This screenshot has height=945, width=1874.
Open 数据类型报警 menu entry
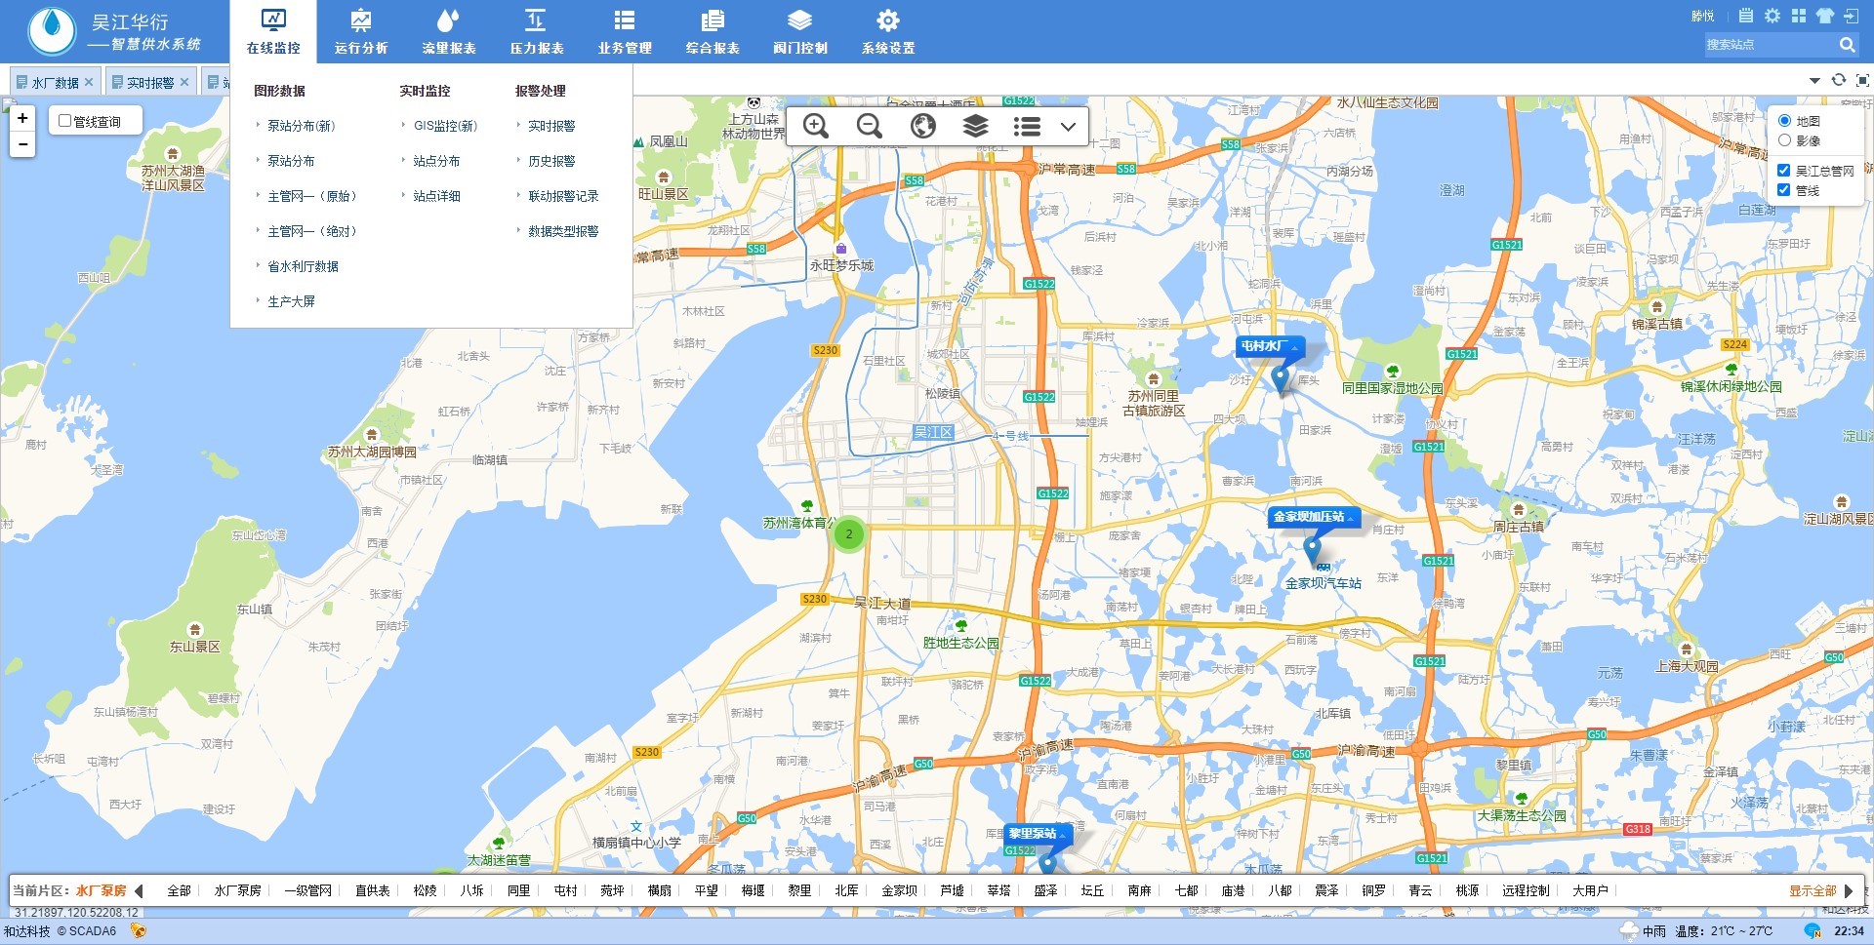point(563,231)
